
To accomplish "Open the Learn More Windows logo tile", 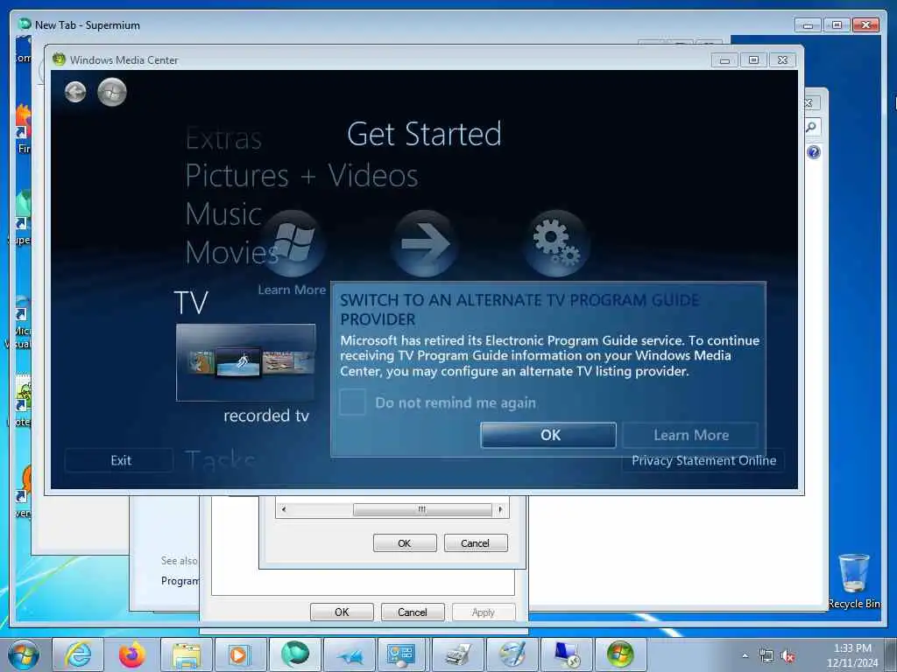I will click(x=293, y=243).
